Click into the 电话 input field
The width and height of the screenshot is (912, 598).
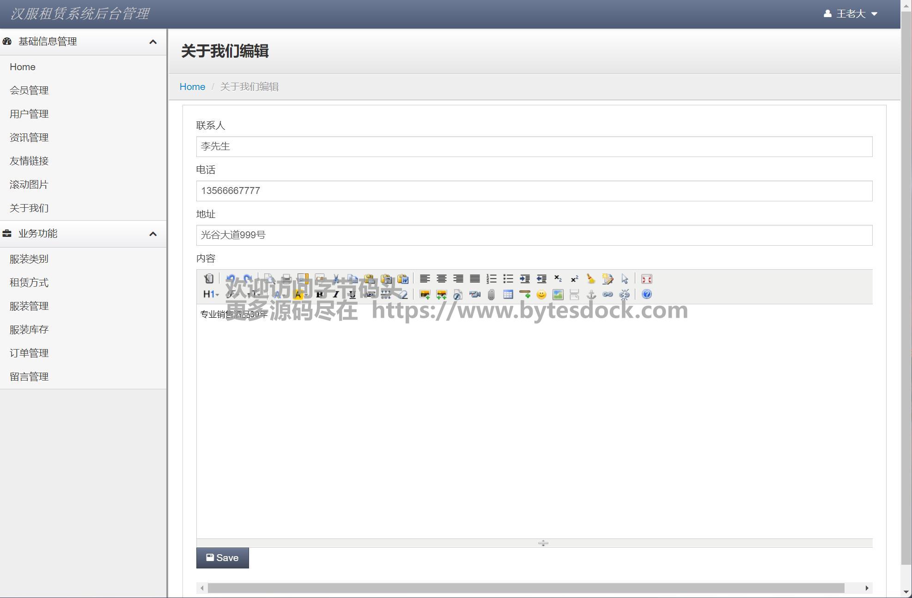534,191
